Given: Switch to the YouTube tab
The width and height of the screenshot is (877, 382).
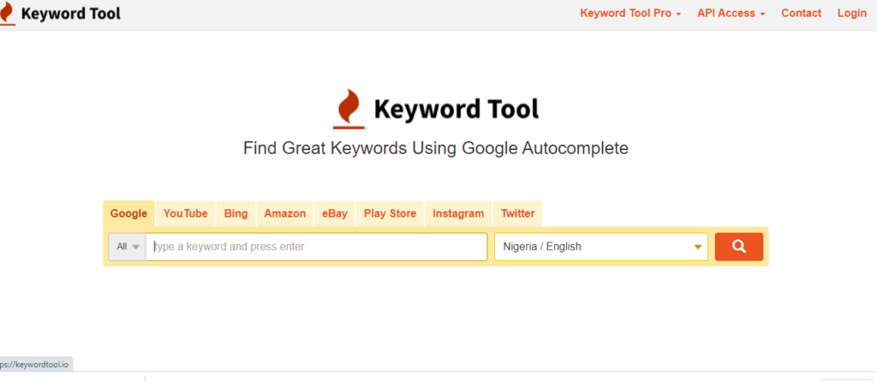Looking at the screenshot, I should click(x=186, y=213).
